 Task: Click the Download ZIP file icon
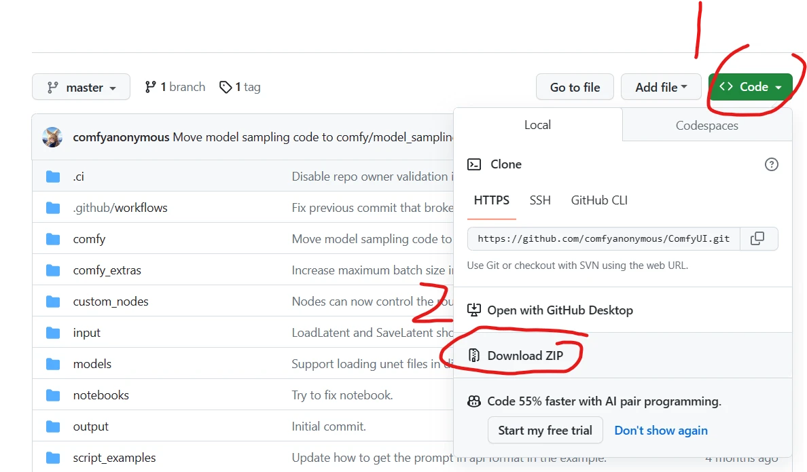pos(474,355)
